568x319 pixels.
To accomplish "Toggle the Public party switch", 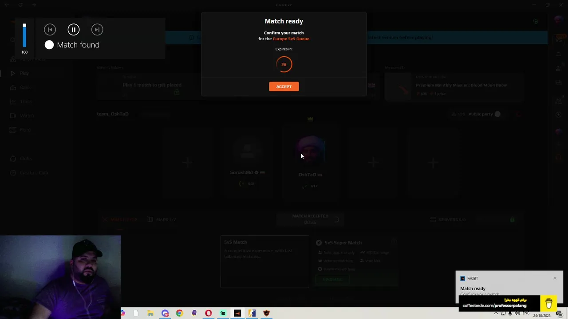I will click(x=497, y=114).
